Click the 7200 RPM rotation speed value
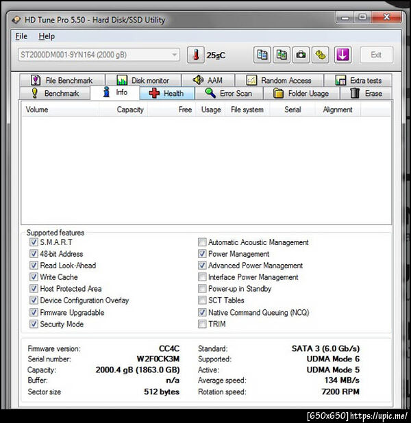 [x=340, y=392]
